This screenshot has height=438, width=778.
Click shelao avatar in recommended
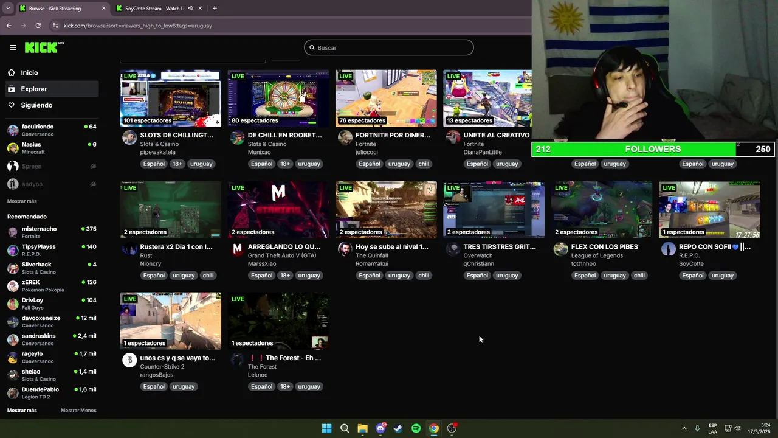pos(13,375)
